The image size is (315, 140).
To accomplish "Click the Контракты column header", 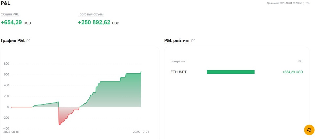I will pyautogui.click(x=178, y=61).
